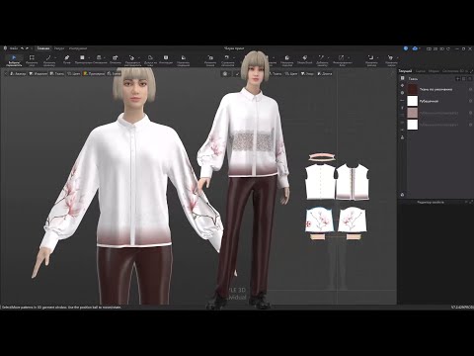Click the 'Ткань по умолчанию' fabric name

(436, 89)
